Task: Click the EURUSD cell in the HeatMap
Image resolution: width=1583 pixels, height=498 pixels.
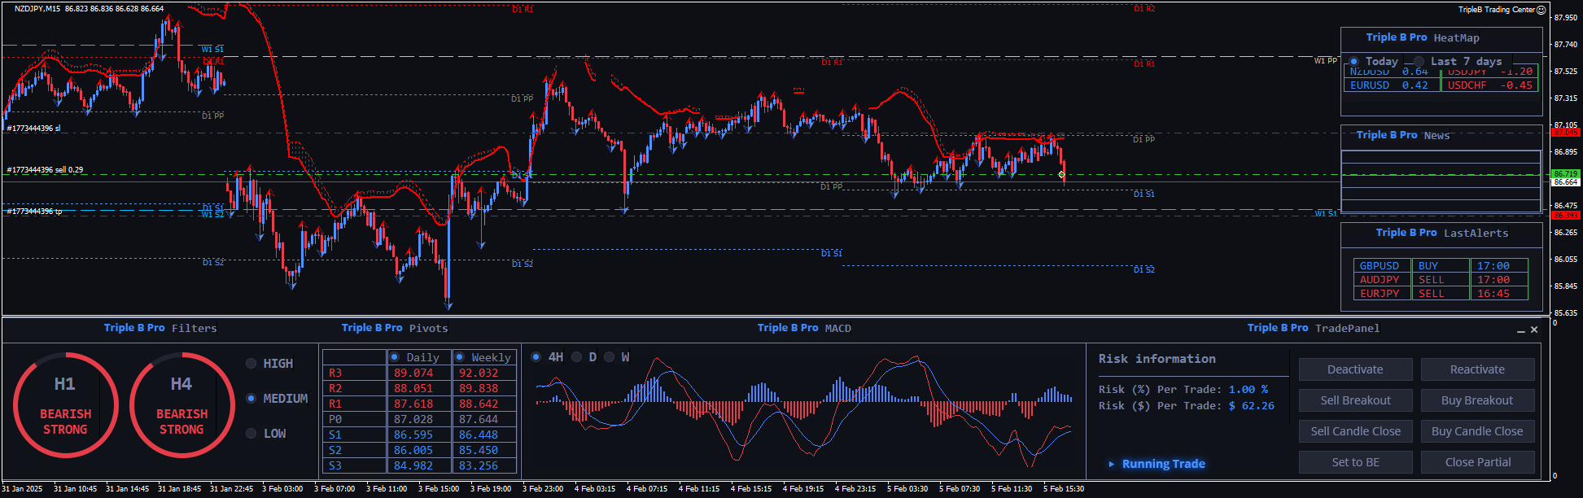Action: tap(1370, 85)
